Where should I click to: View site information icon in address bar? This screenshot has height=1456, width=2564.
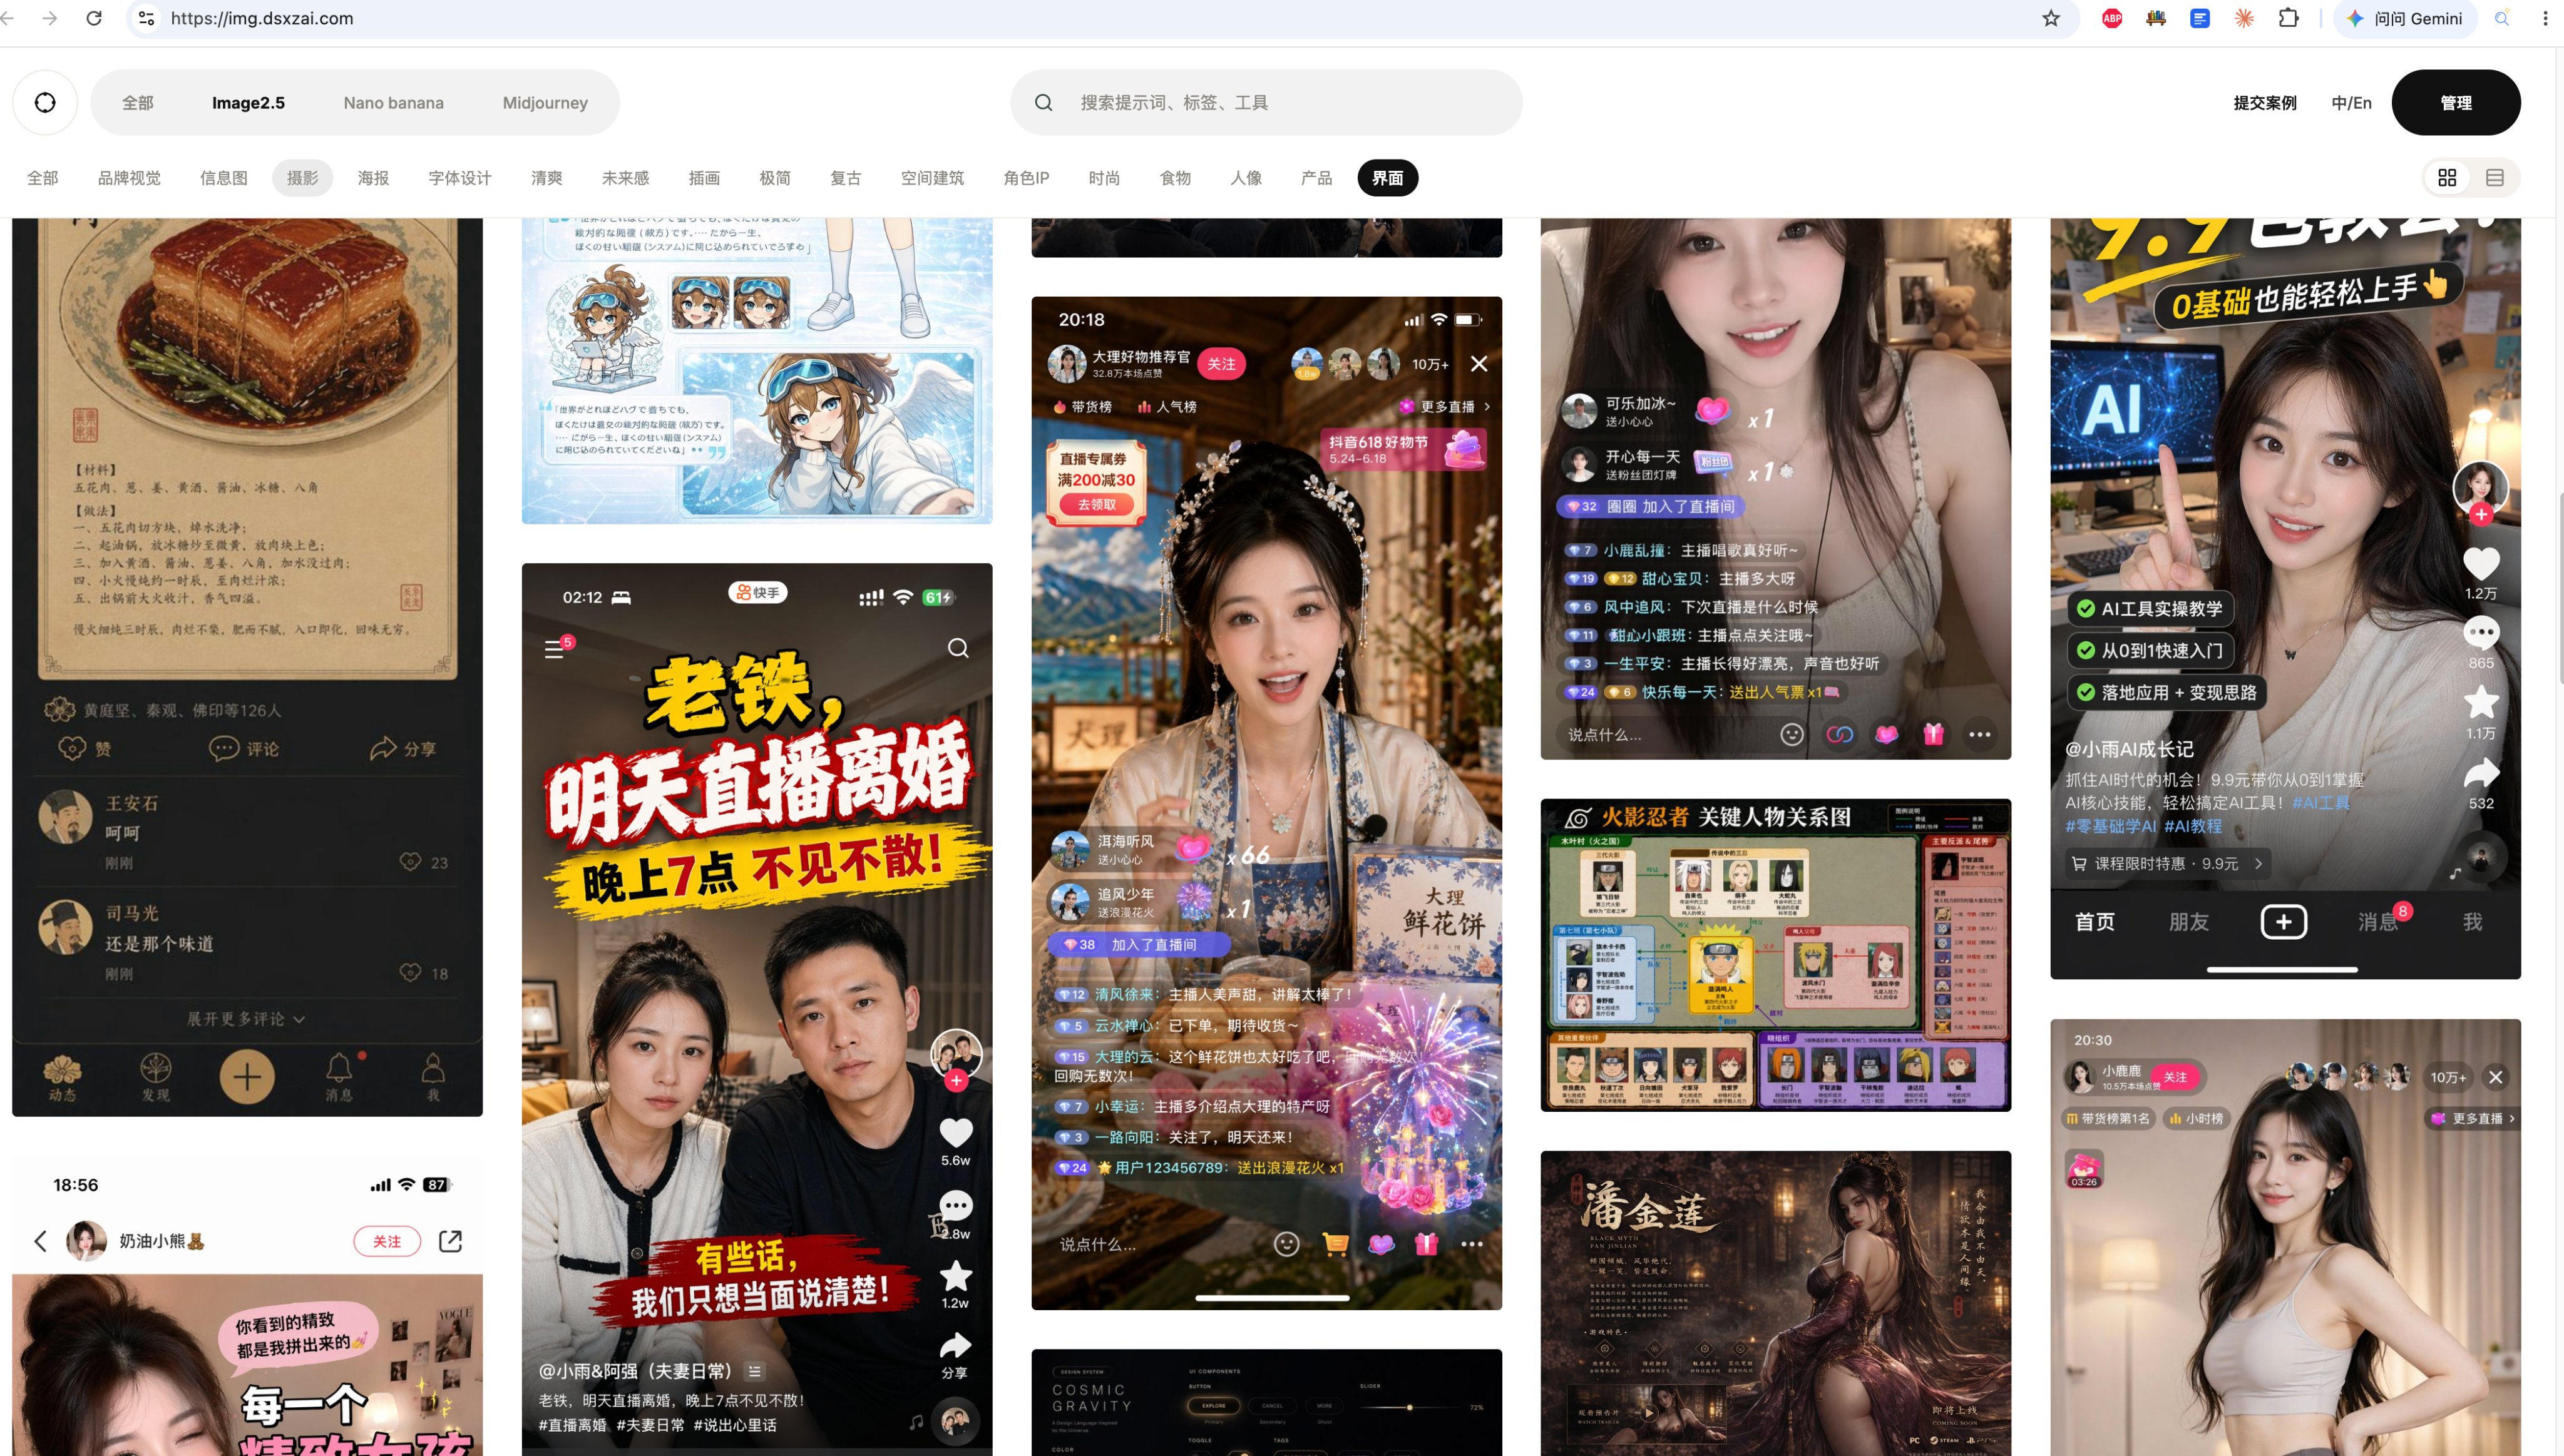click(147, 18)
